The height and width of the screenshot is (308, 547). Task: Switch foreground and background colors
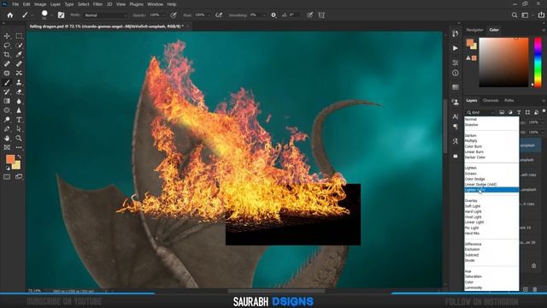(x=19, y=157)
